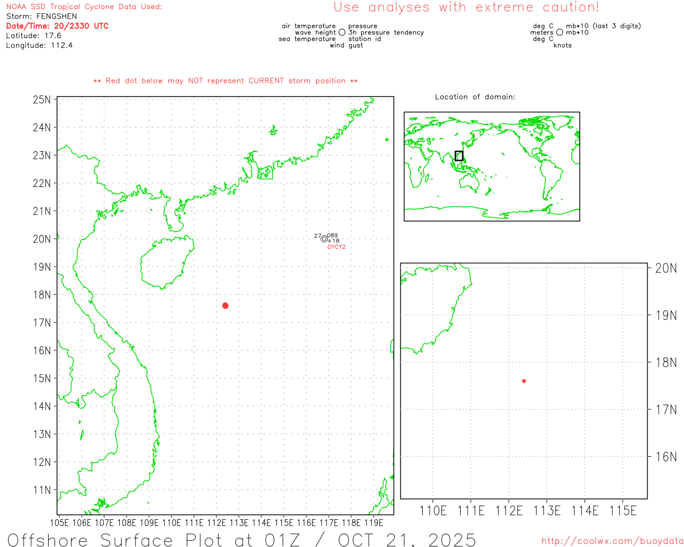
Task: Click 'sea temperature' in the legend
Action: click(307, 39)
